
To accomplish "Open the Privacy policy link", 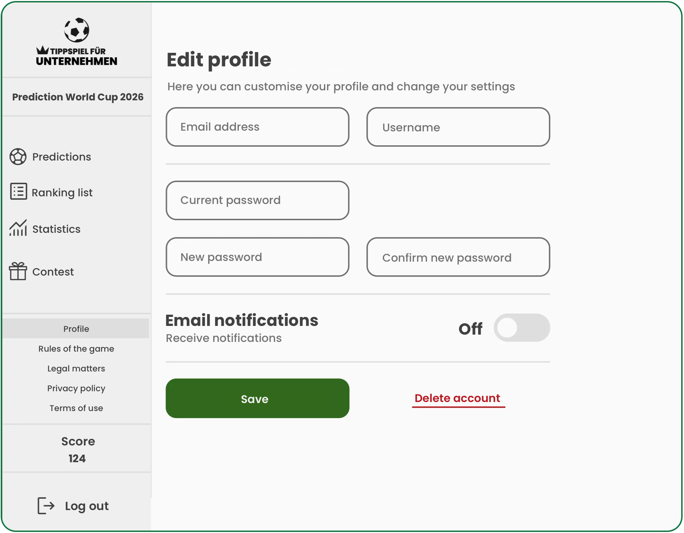I will [x=76, y=388].
